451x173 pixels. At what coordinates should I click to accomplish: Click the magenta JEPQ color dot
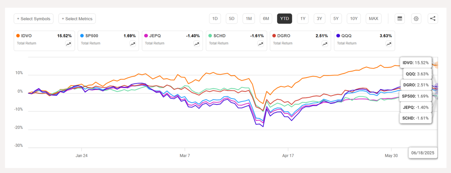146,36
